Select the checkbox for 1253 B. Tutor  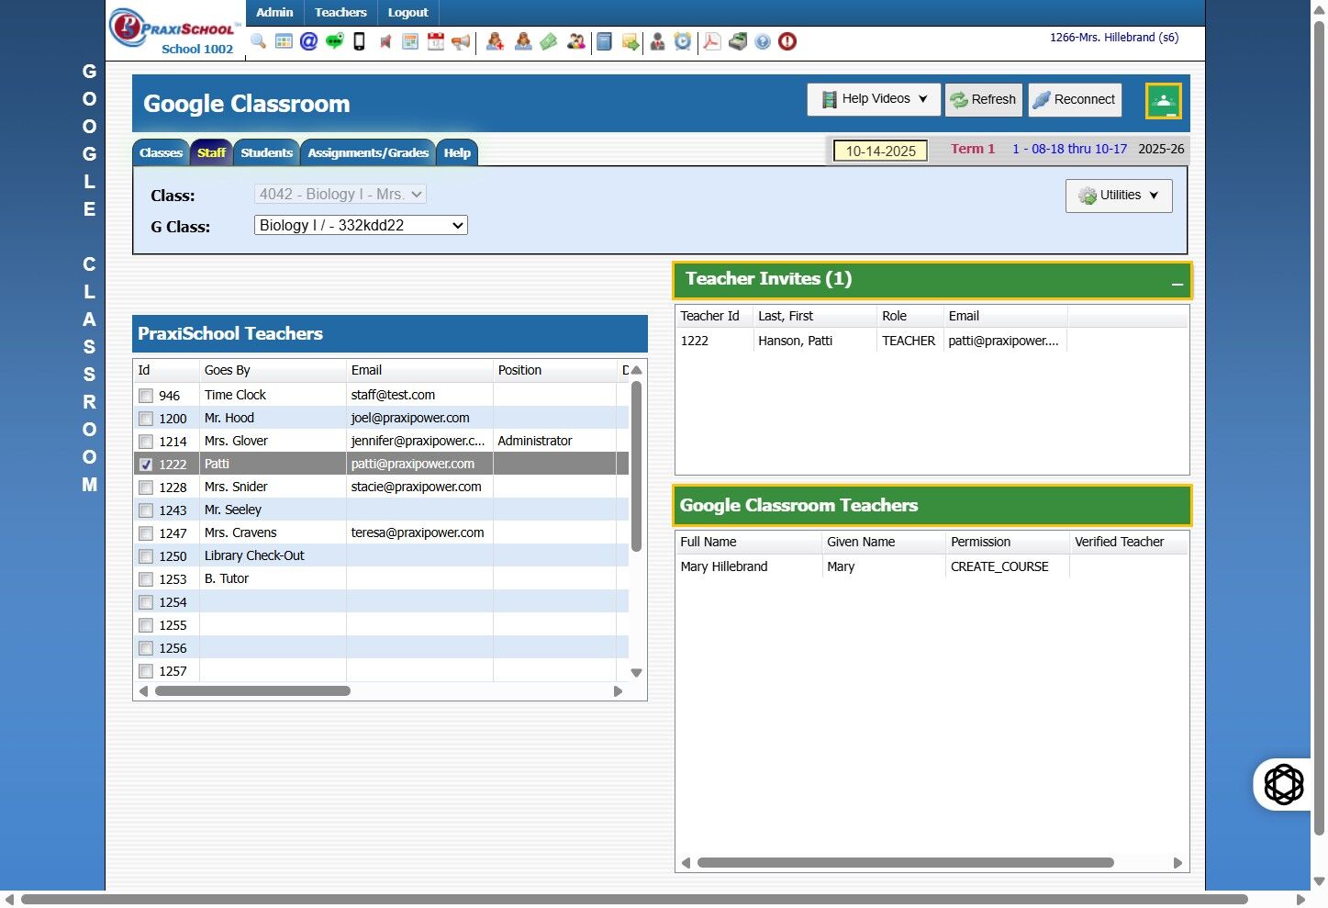point(146,579)
